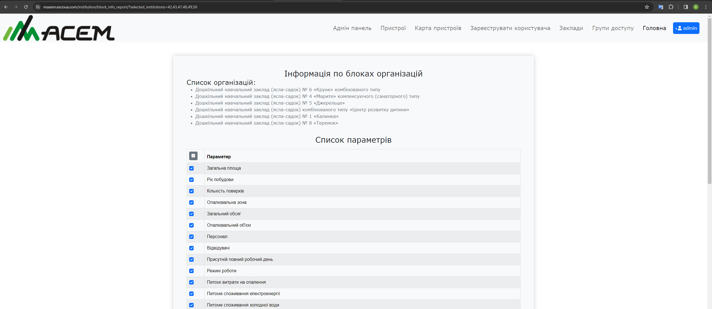
Task: Bookmark this page via the star icon
Action: [x=647, y=7]
